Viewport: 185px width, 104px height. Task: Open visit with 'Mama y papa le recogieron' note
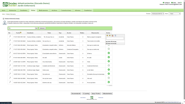[x=10, y=37]
